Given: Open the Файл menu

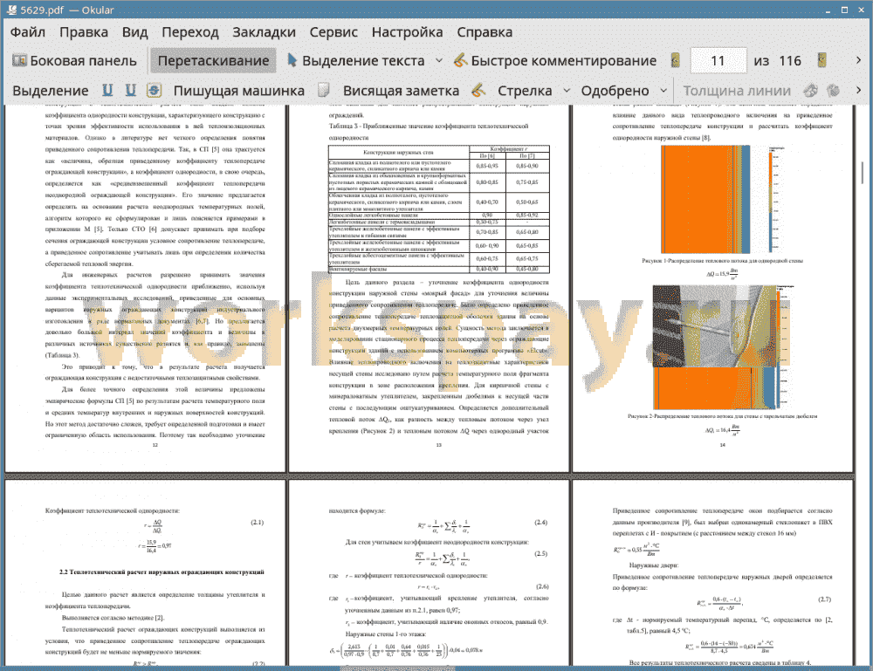Looking at the screenshot, I should [28, 32].
